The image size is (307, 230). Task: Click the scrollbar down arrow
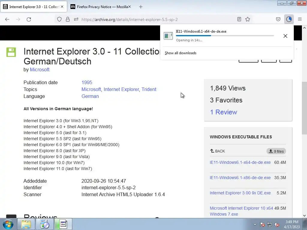point(304,216)
